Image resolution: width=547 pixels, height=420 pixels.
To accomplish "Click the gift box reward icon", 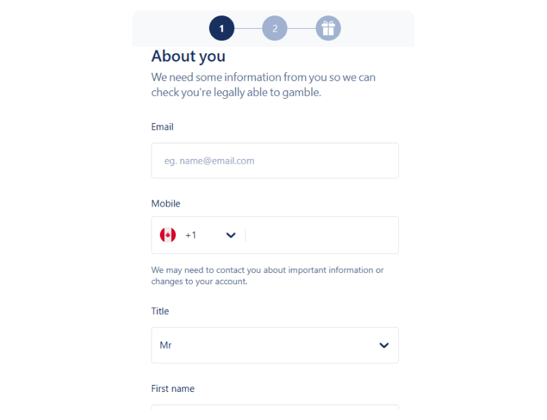I will [x=327, y=29].
